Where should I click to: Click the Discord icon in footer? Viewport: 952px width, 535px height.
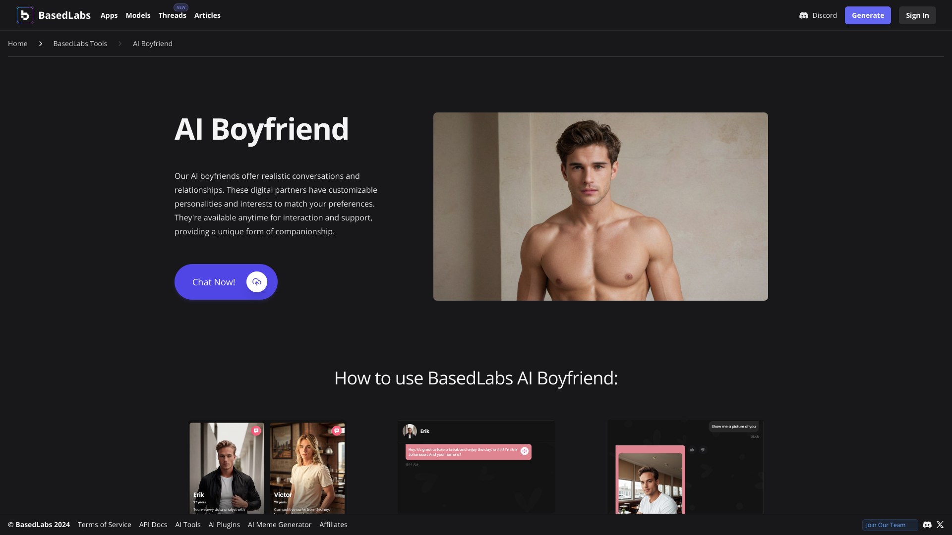[x=928, y=525]
